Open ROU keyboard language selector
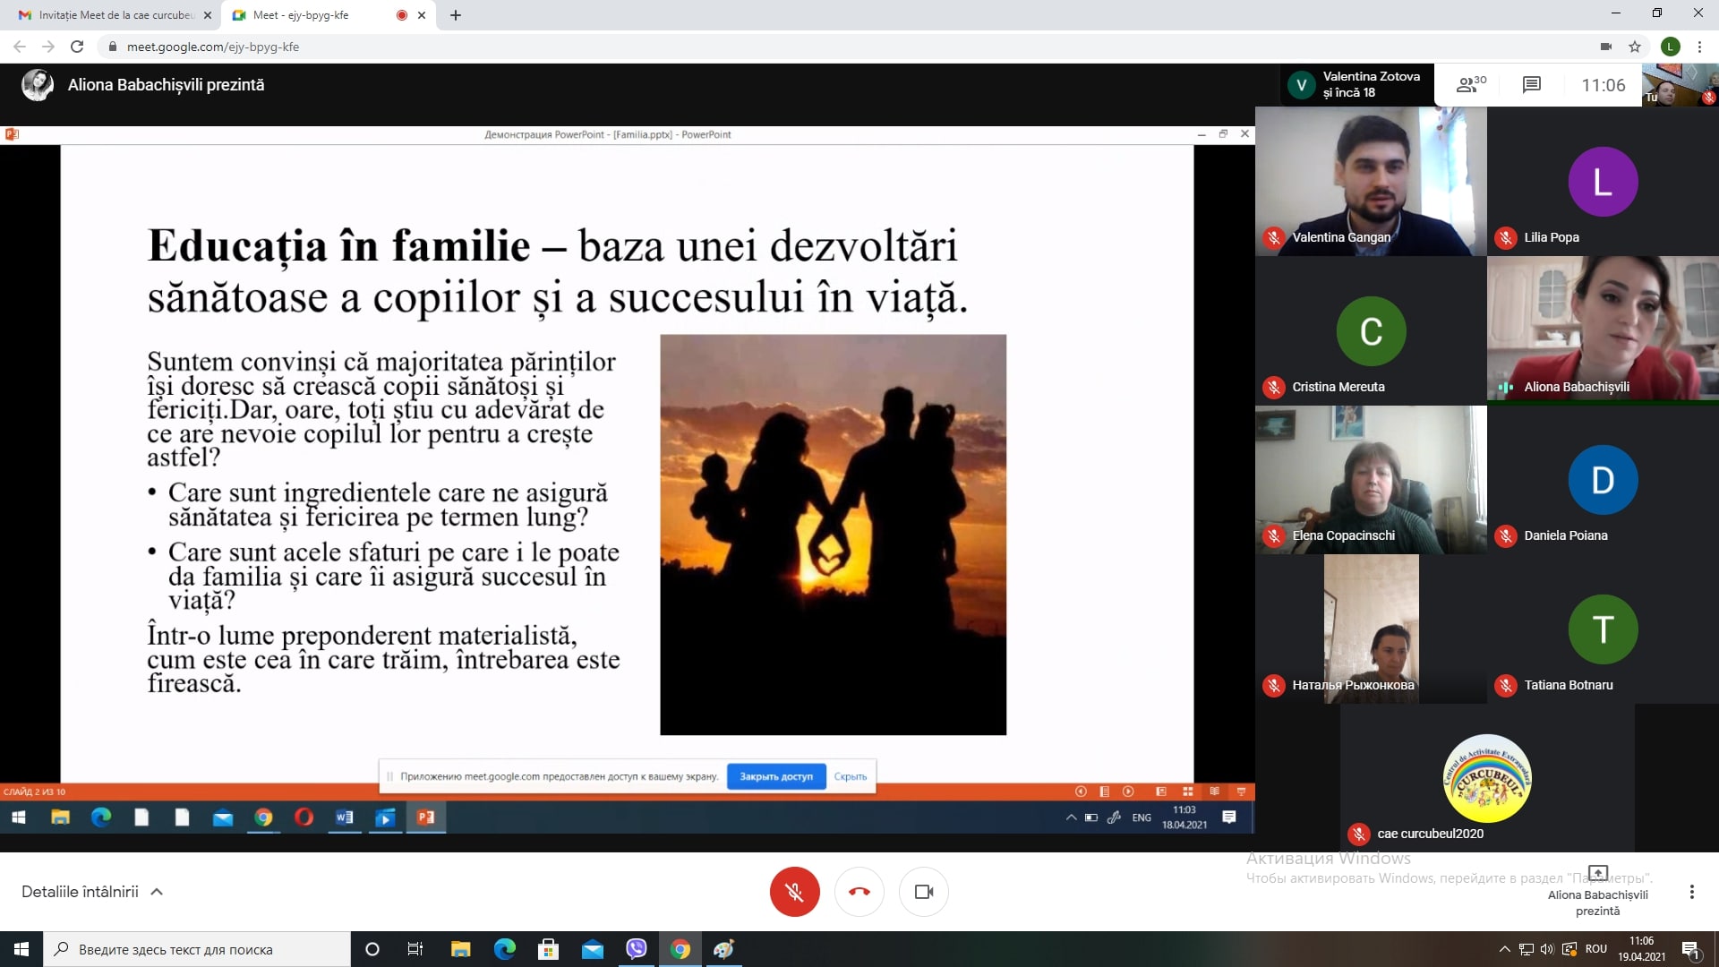Viewport: 1719px width, 967px height. tap(1595, 949)
